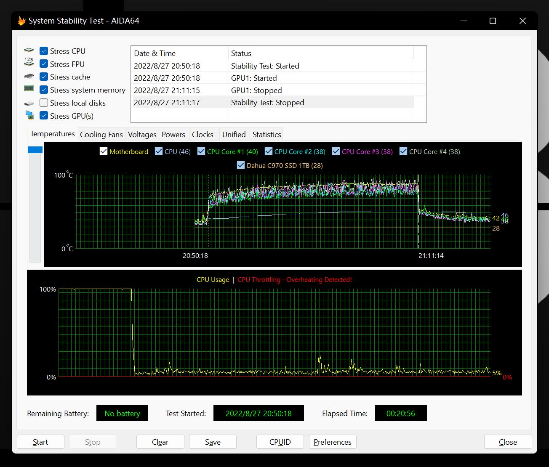Click the RAM module icon beside Stress system memory
Viewport: 549px width, 467px height.
(29, 89)
